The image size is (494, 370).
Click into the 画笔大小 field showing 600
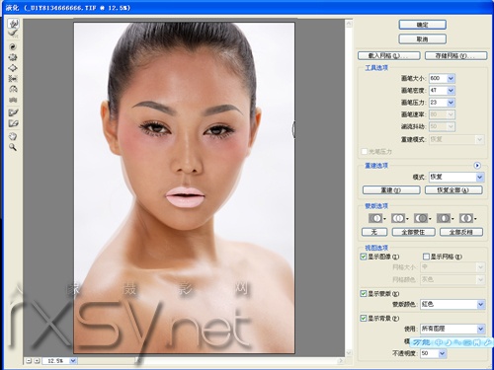pos(438,78)
